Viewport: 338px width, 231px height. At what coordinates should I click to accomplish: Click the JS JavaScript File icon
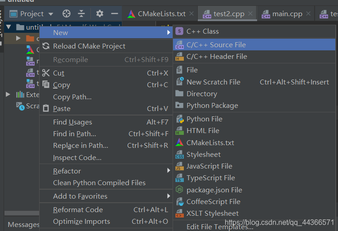coord(180,166)
